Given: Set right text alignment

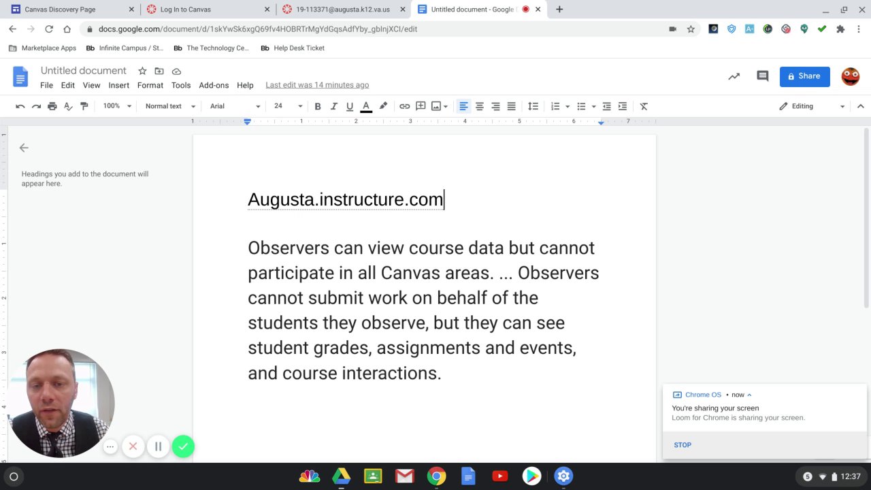Looking at the screenshot, I should (x=495, y=106).
